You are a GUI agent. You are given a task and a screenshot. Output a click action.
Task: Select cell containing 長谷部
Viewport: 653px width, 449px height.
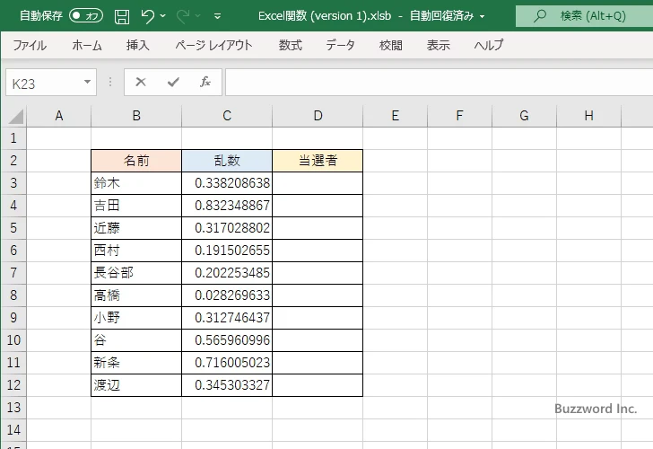pos(136,273)
